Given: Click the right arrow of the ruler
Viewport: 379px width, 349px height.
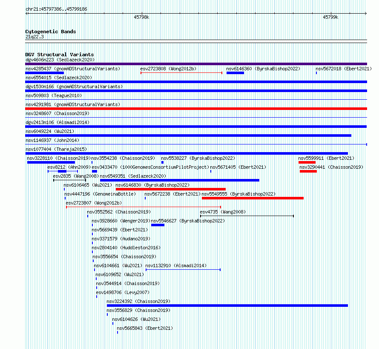Looking at the screenshot, I should tap(366, 14).
